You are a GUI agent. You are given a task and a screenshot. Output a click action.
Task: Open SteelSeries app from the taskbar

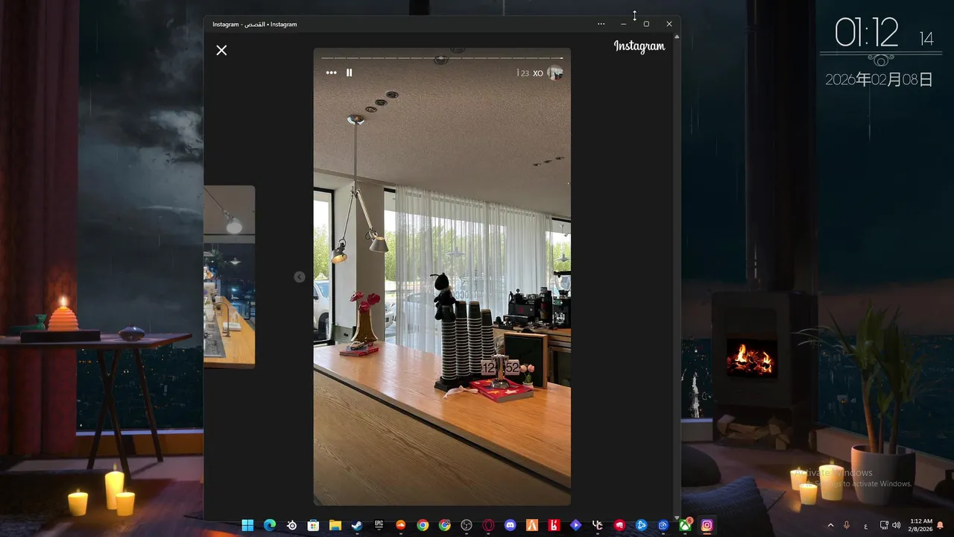coord(291,525)
